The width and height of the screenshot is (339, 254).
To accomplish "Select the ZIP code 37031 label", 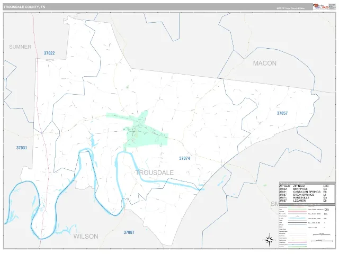I will [22, 148].
